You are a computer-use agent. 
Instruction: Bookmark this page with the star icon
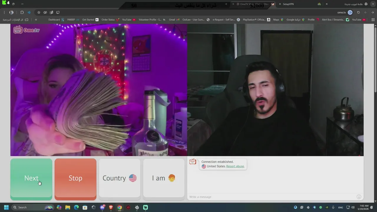coord(39,12)
